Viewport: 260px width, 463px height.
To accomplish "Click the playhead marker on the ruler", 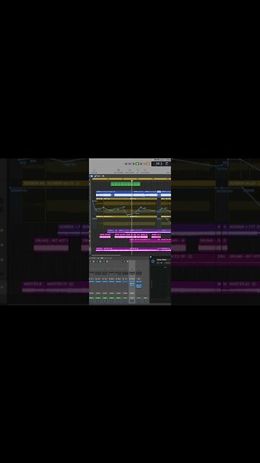I will point(131,181).
